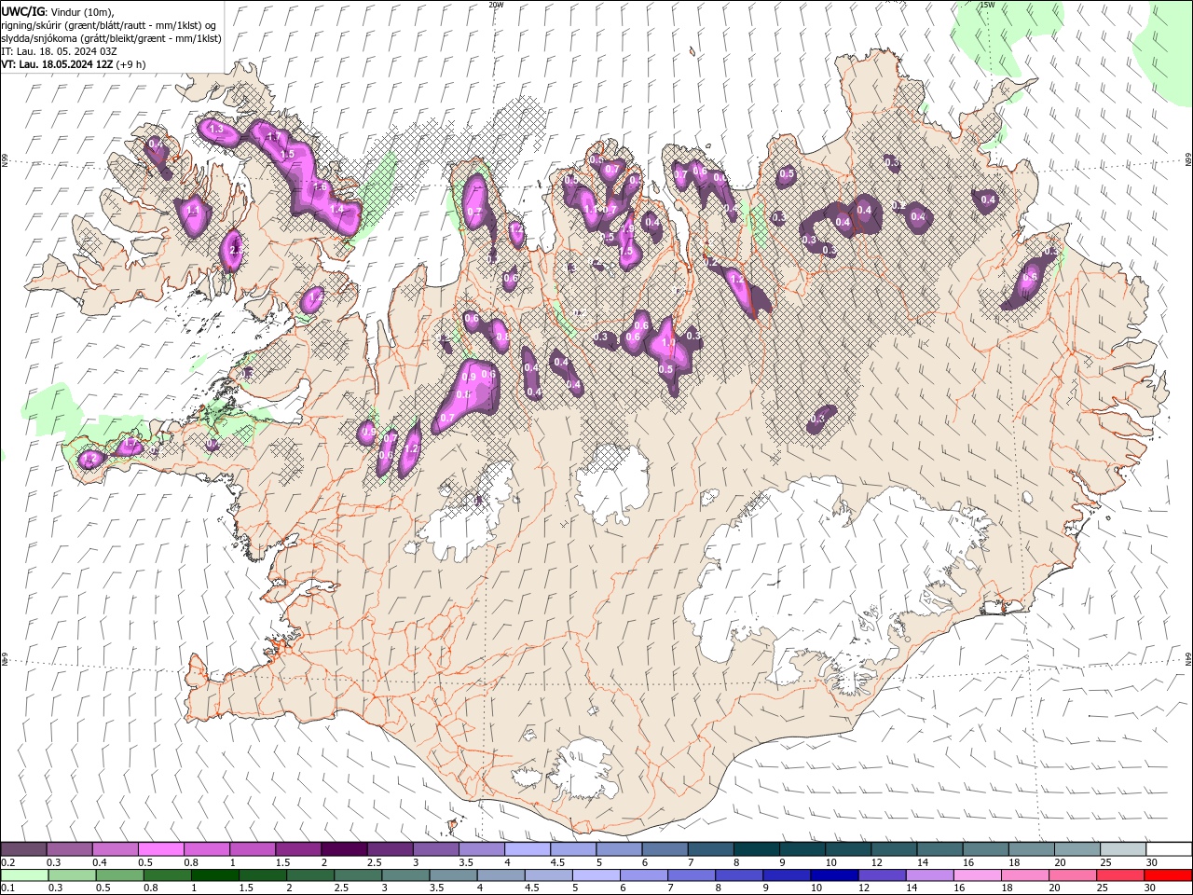The width and height of the screenshot is (1193, 895).
Task: Click the '0.1' label on the rain scale
Action: [x=7, y=888]
